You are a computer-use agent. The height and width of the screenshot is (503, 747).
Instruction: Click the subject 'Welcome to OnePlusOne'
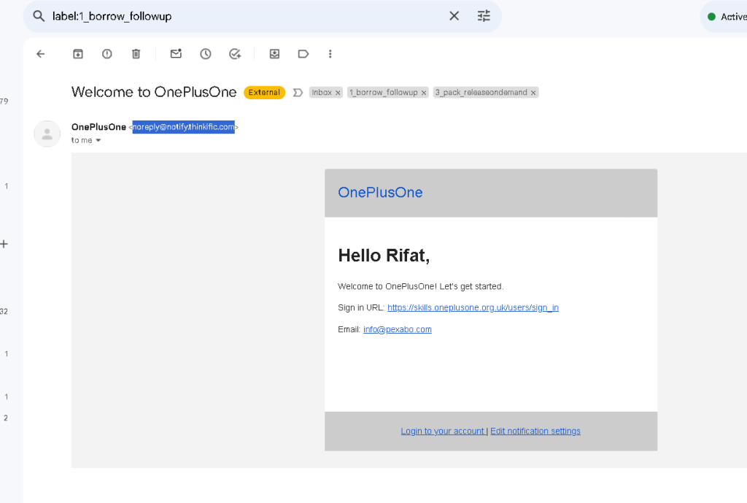click(x=154, y=92)
